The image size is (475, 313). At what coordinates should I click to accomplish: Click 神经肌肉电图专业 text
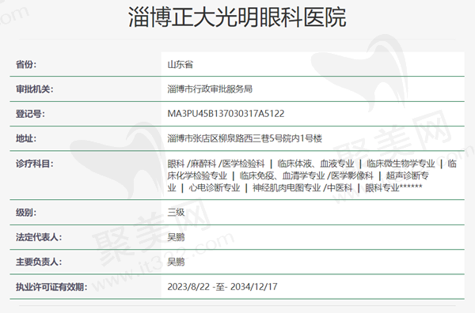[287, 188]
